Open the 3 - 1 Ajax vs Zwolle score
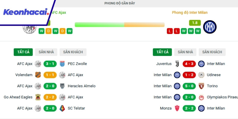 [x=50, y=64]
